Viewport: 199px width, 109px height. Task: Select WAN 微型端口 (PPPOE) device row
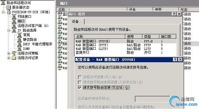coord(125,41)
